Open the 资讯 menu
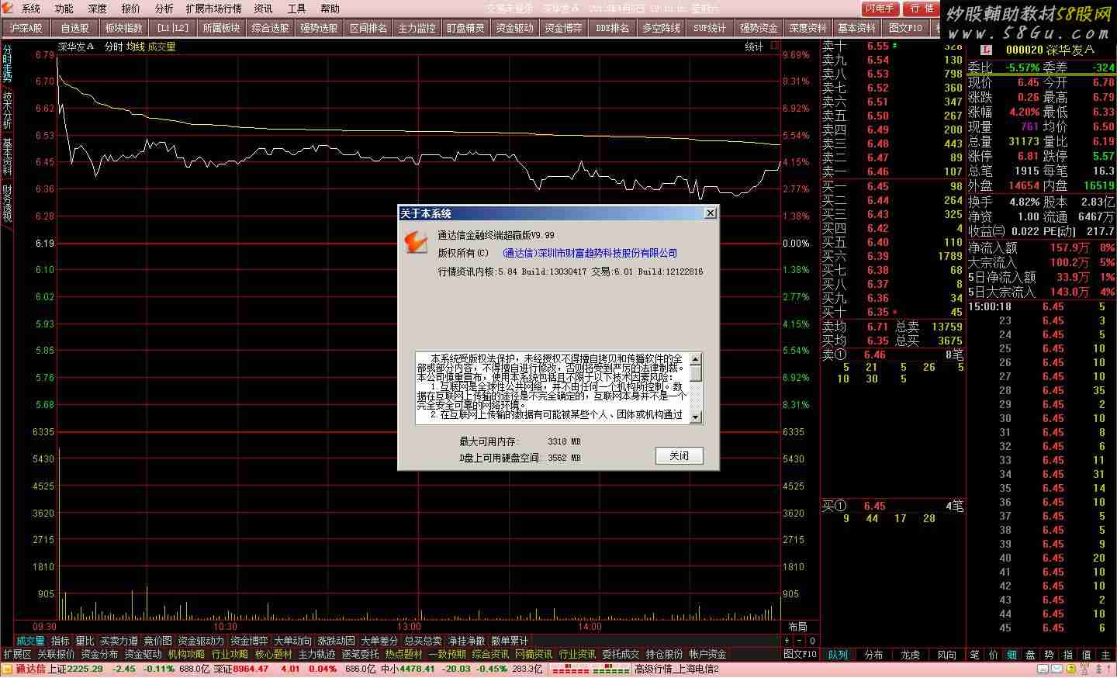The image size is (1117, 678). 264,9
